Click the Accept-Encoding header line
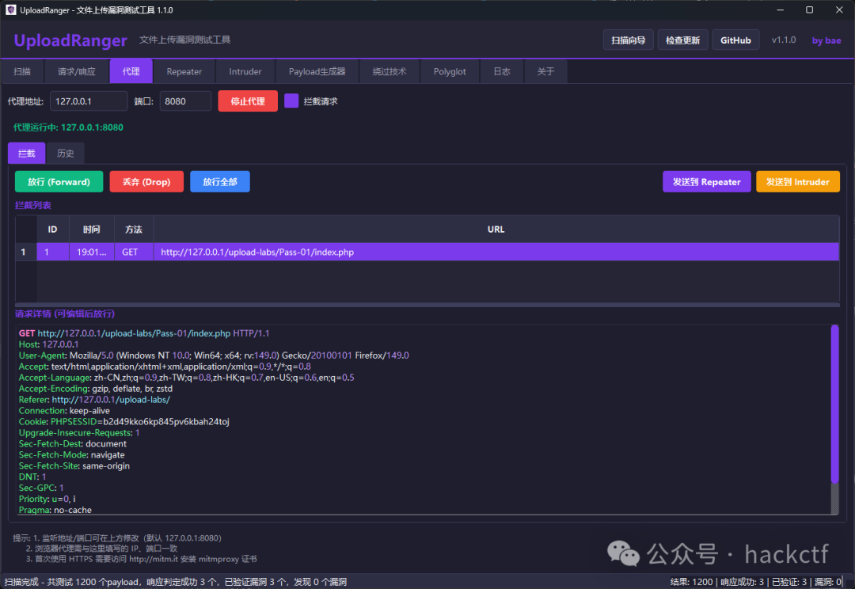The width and height of the screenshot is (855, 589). coord(96,388)
